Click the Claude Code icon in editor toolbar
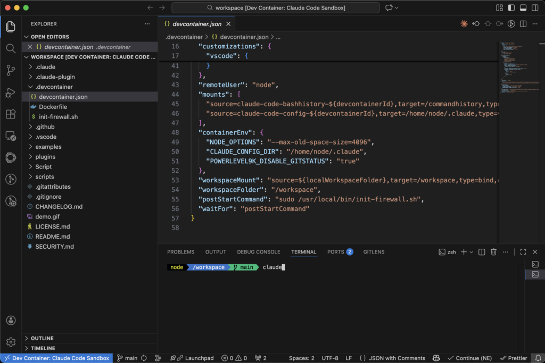 [464, 24]
